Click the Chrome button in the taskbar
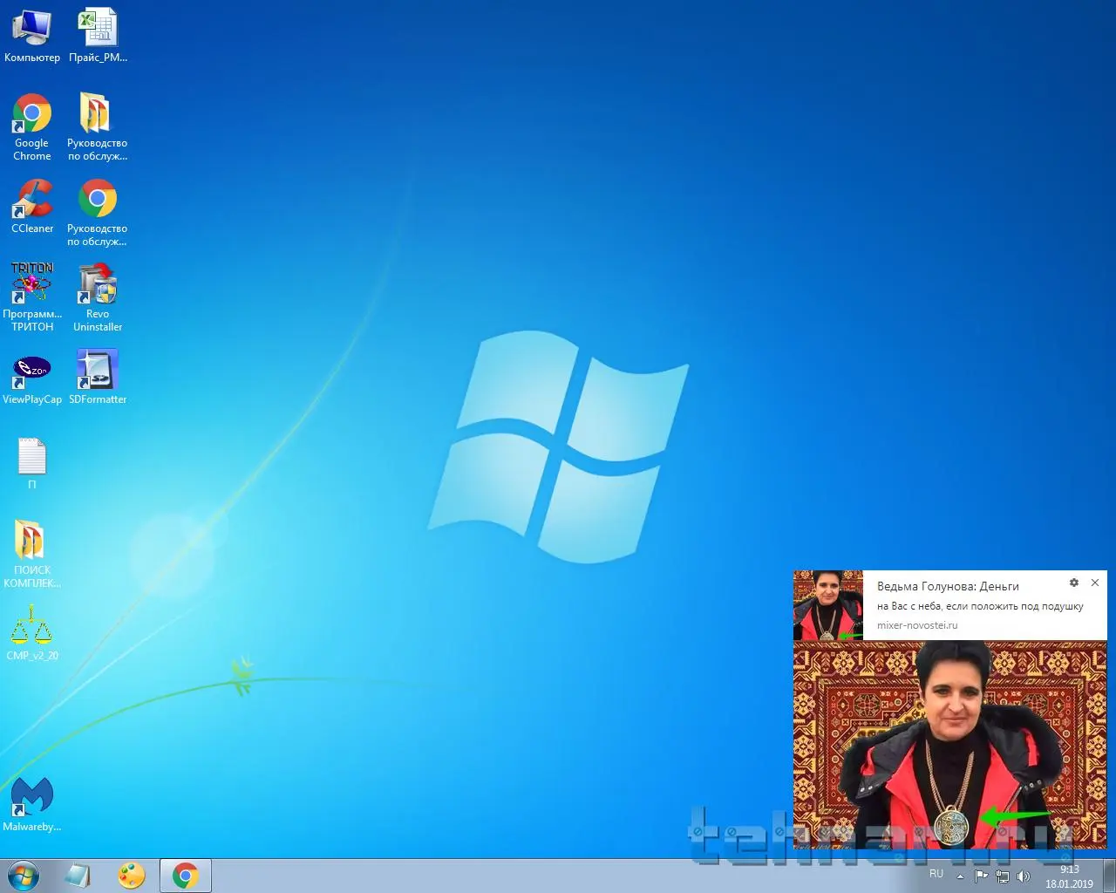1116x893 pixels. tap(185, 876)
